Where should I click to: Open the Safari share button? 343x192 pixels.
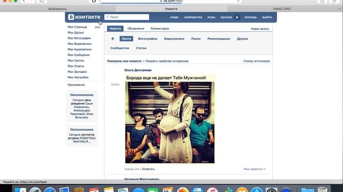322,1
